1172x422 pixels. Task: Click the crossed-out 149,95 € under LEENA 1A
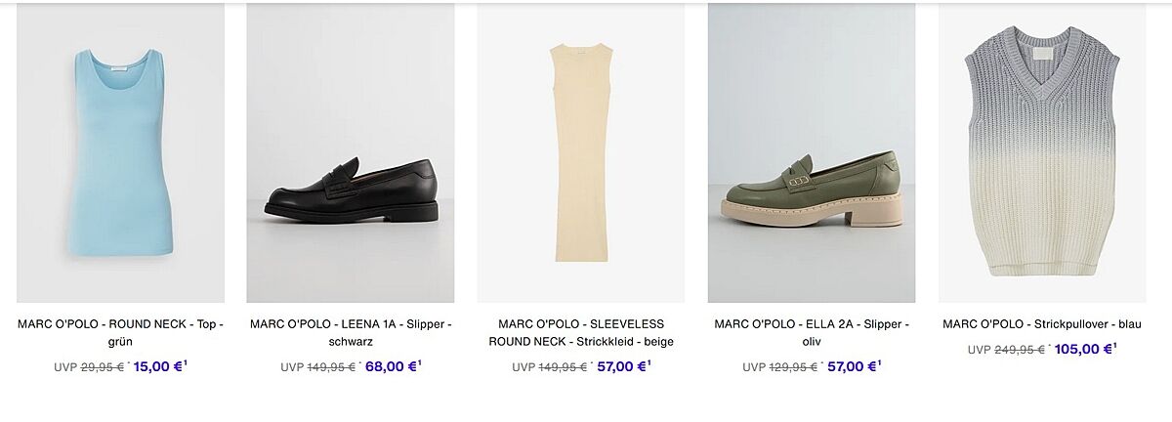[331, 367]
